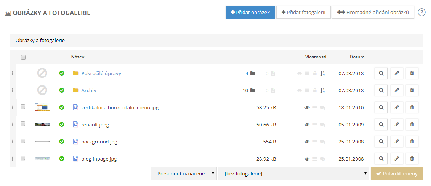Image resolution: width=431 pixels, height=186 pixels.
Task: Click the Přidat fotogalerii button
Action: (303, 12)
